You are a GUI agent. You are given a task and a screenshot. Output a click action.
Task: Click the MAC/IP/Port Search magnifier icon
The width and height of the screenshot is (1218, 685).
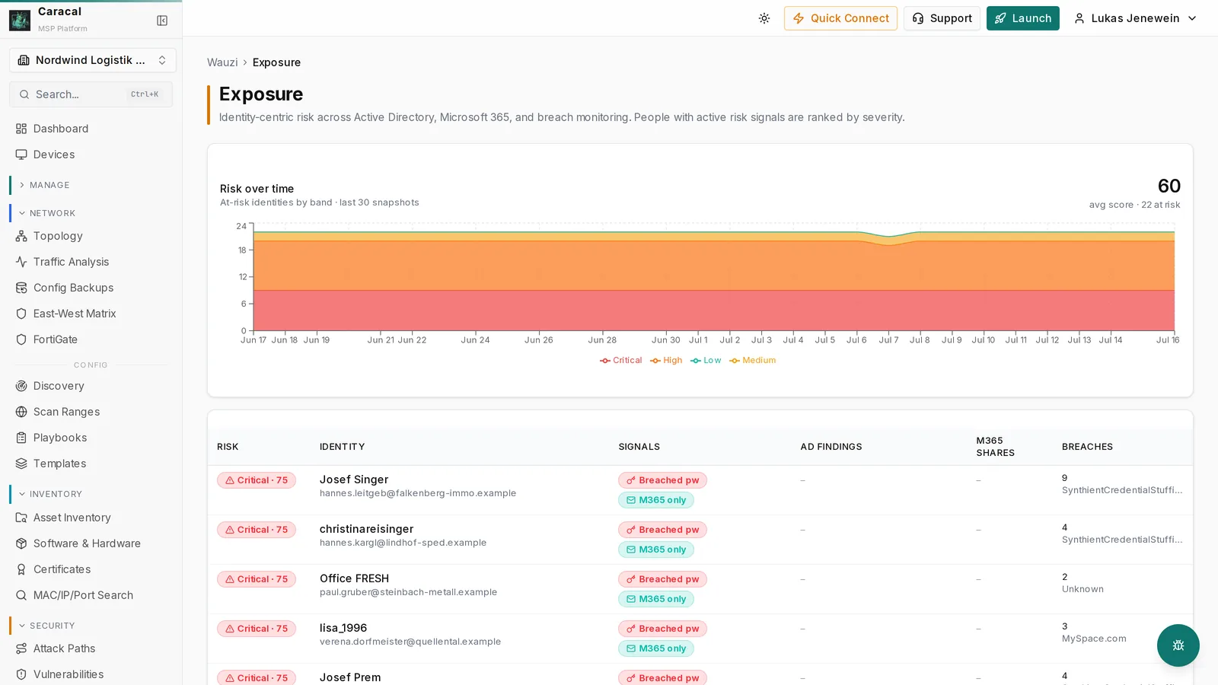click(21, 595)
